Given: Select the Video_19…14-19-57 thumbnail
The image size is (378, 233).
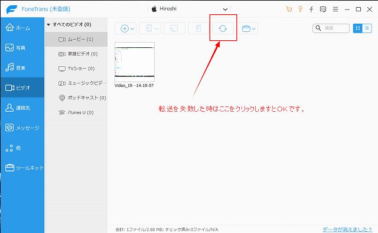Looking at the screenshot, I should (135, 62).
